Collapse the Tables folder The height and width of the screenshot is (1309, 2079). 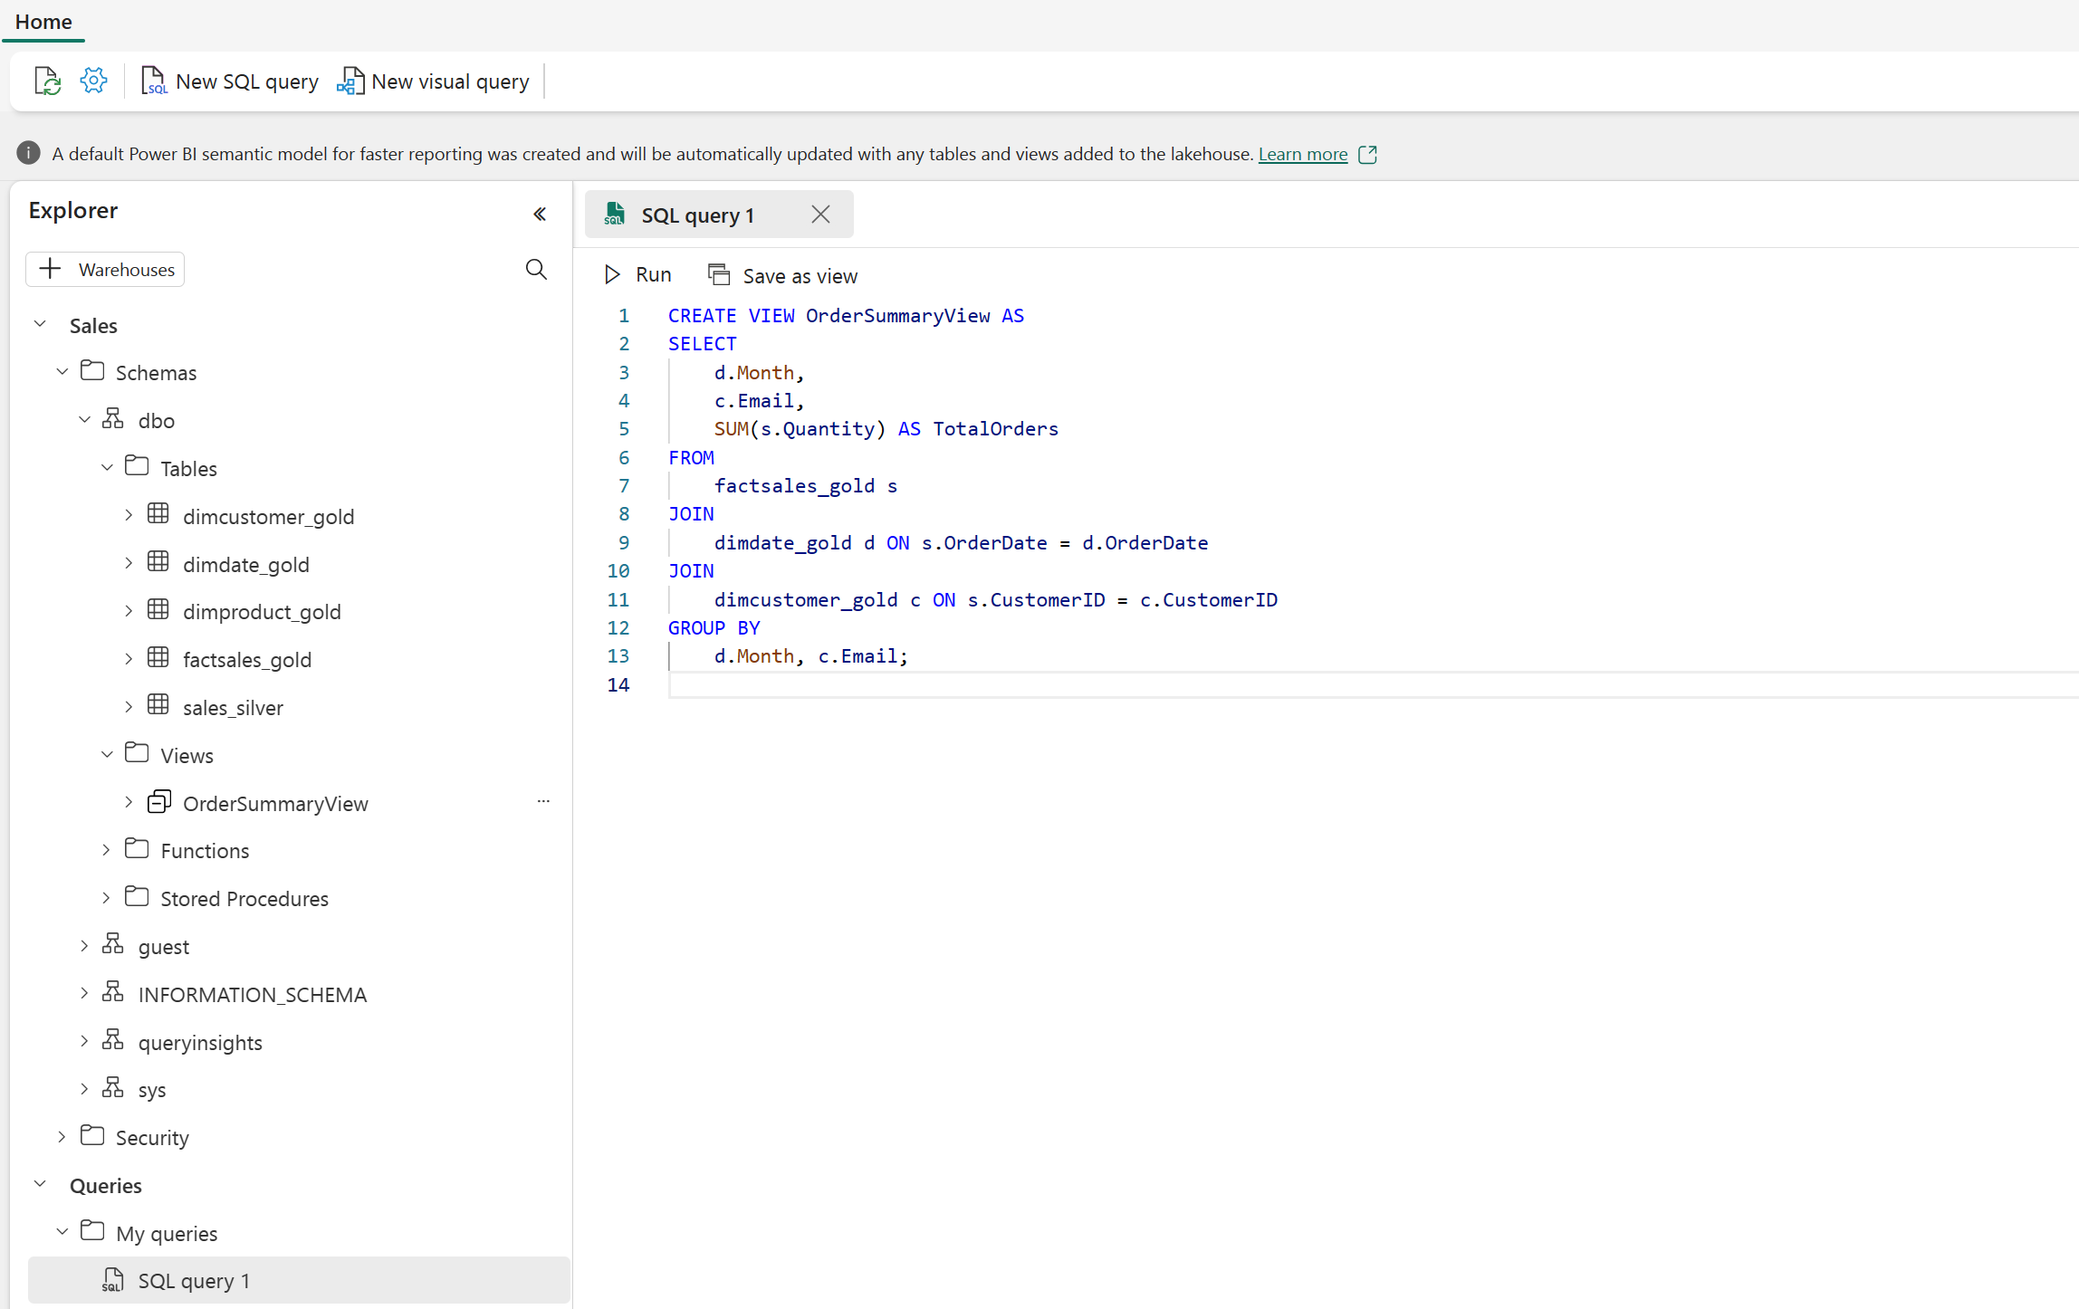point(106,467)
